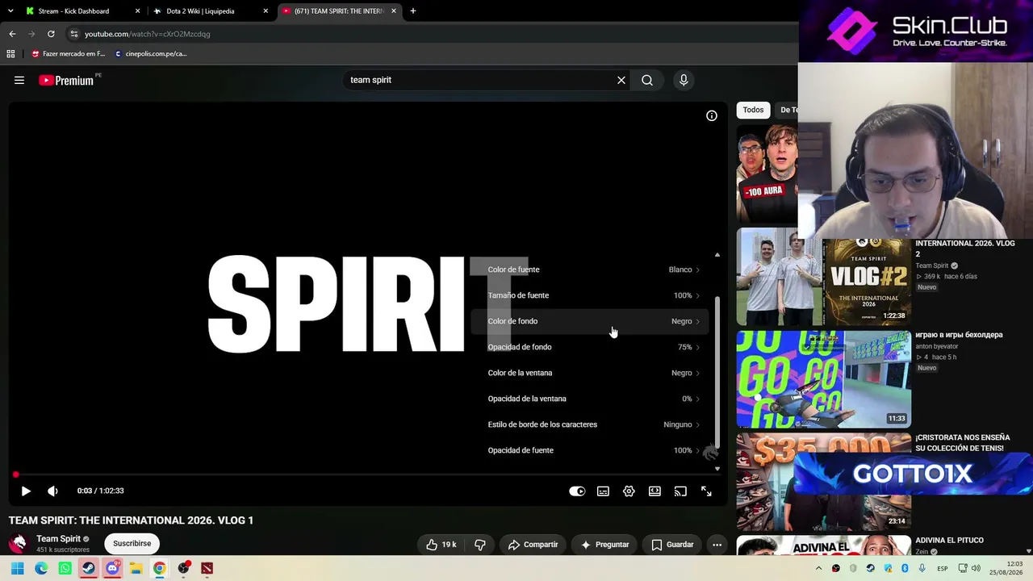Go to YouTube Premium home logo

coord(66,80)
